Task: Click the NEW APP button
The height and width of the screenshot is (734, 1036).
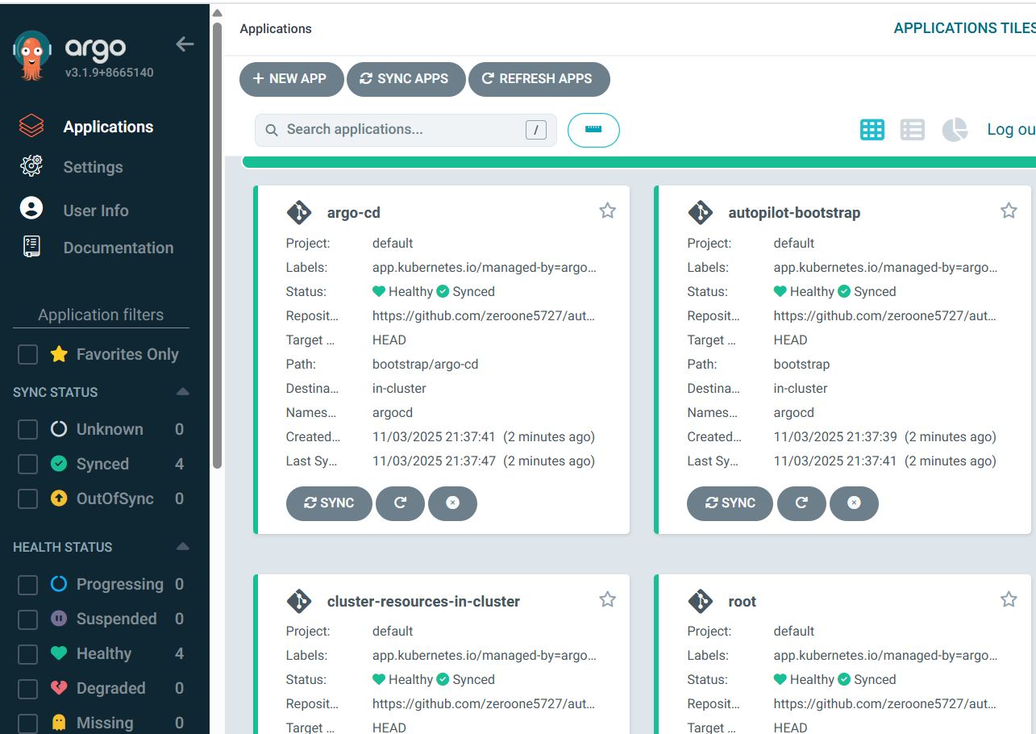Action: (x=291, y=79)
